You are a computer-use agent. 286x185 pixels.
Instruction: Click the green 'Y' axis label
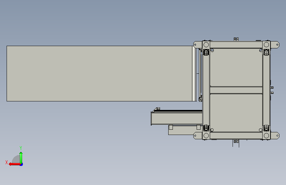pyautogui.click(x=21, y=148)
